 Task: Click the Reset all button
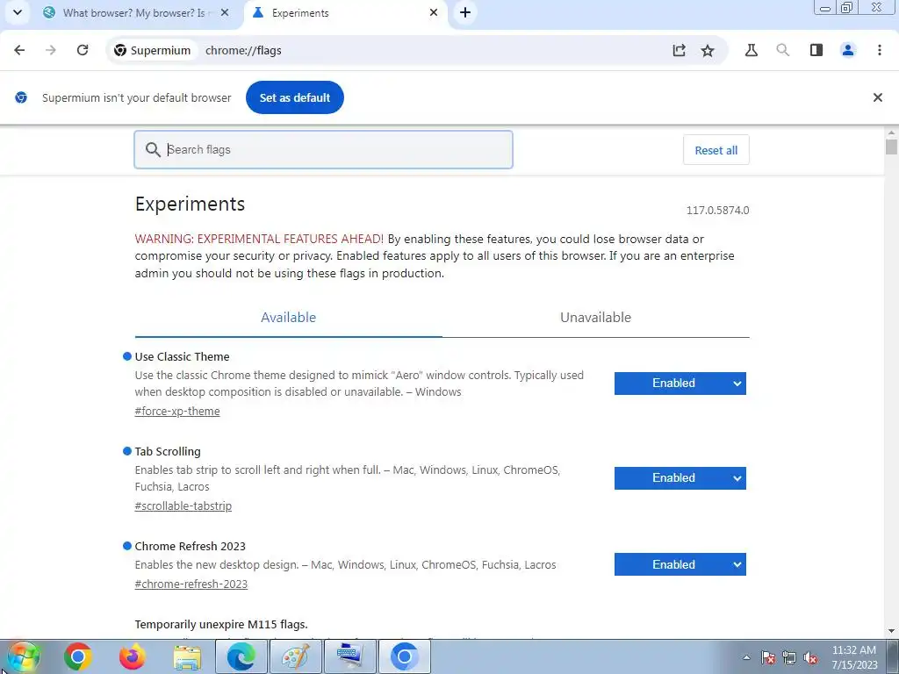716,150
